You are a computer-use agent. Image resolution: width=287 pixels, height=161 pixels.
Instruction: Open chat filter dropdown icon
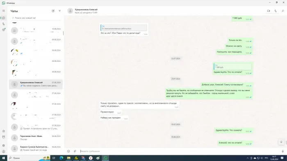(x=59, y=11)
